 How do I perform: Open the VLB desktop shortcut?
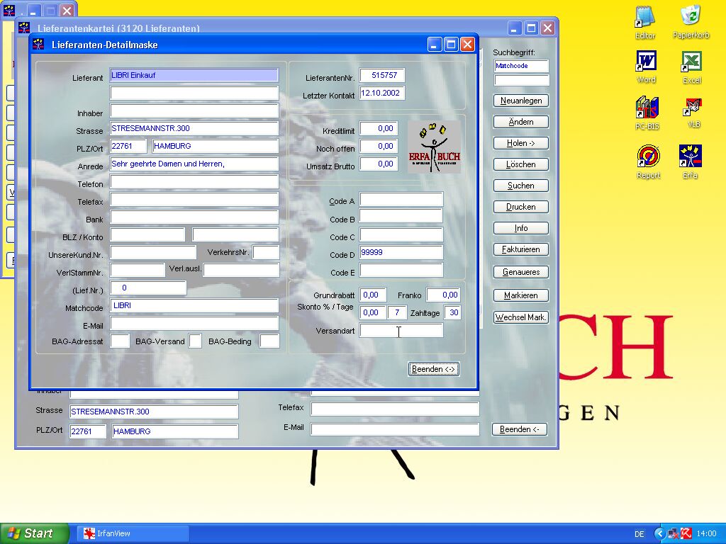pos(693,113)
